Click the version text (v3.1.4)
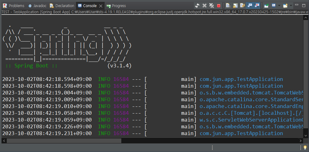This screenshot has height=152, width=309. 119,66
